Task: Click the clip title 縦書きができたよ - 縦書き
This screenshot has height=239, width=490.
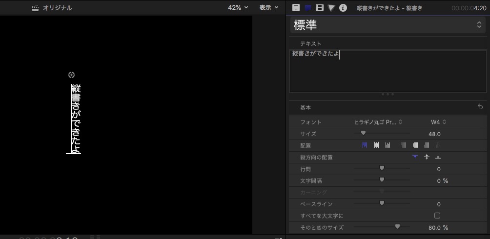Action: click(x=389, y=8)
